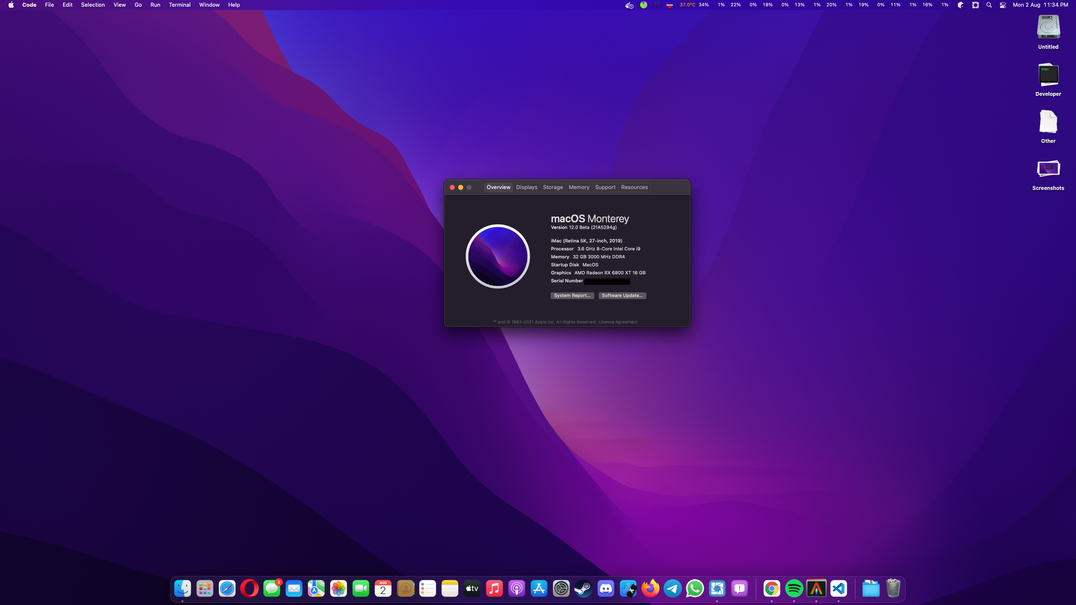
Task: Open the Selection menu
Action: (x=93, y=5)
